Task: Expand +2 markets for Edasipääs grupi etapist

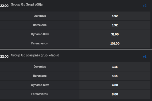Action: pyautogui.click(x=144, y=57)
